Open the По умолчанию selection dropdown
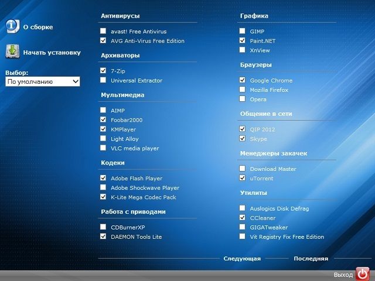This screenshot has width=375, height=281. pyautogui.click(x=43, y=81)
